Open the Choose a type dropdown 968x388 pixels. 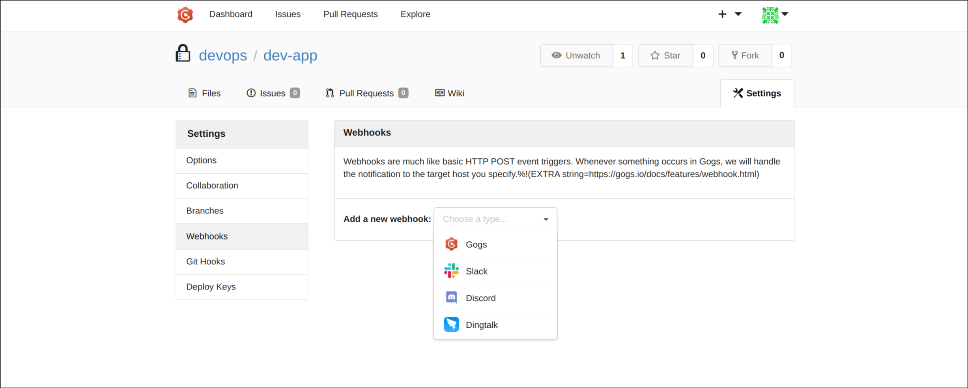495,219
